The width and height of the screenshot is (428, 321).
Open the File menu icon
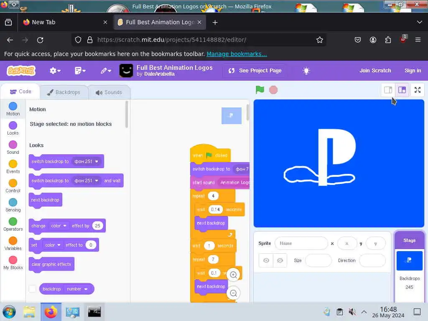coord(80,71)
